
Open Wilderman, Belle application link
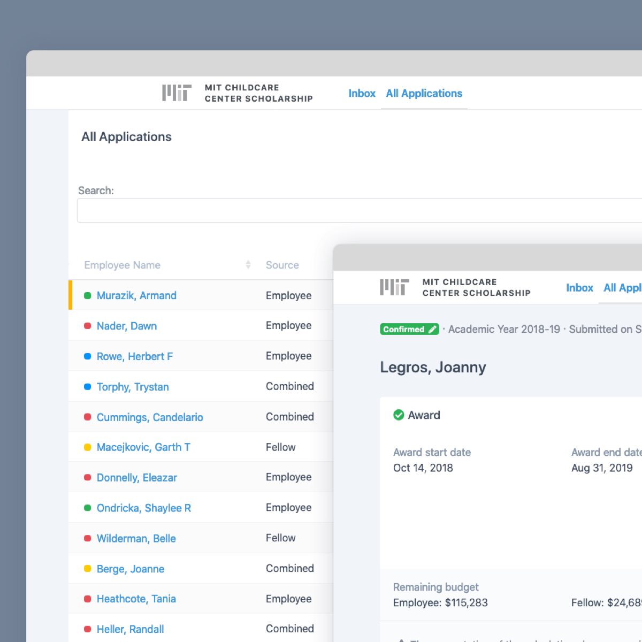pos(136,539)
